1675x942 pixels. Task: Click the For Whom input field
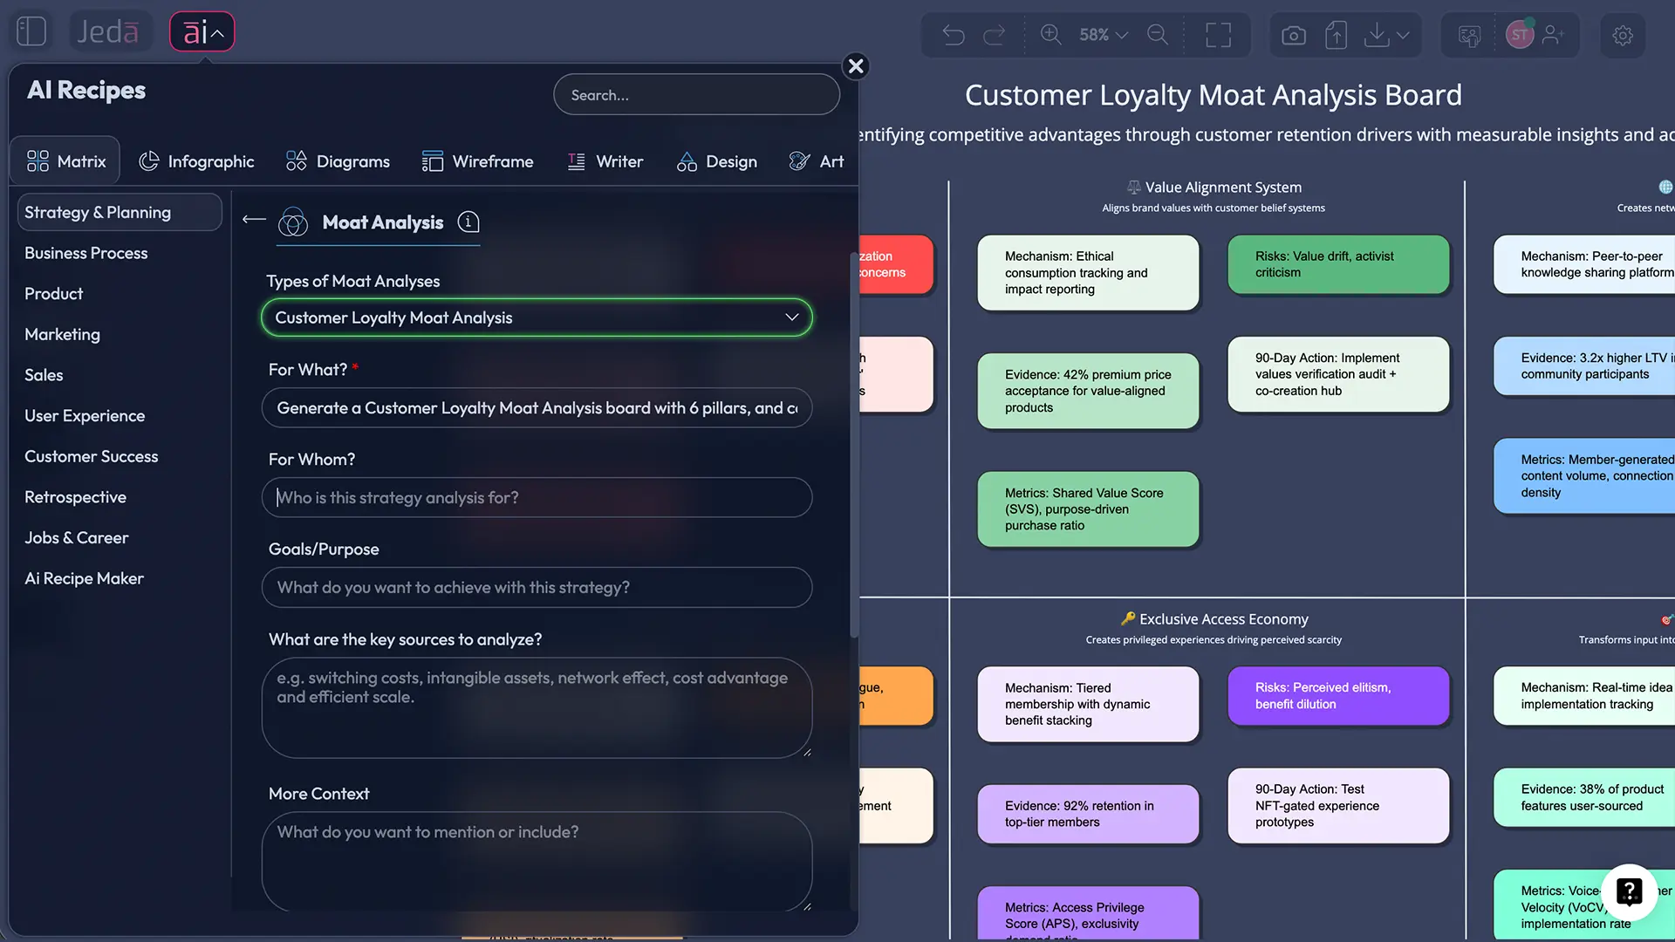coord(537,497)
